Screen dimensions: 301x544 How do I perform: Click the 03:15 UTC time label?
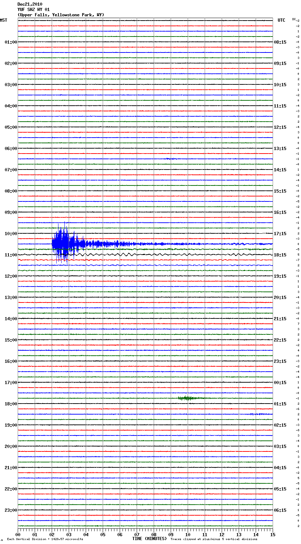280,446
